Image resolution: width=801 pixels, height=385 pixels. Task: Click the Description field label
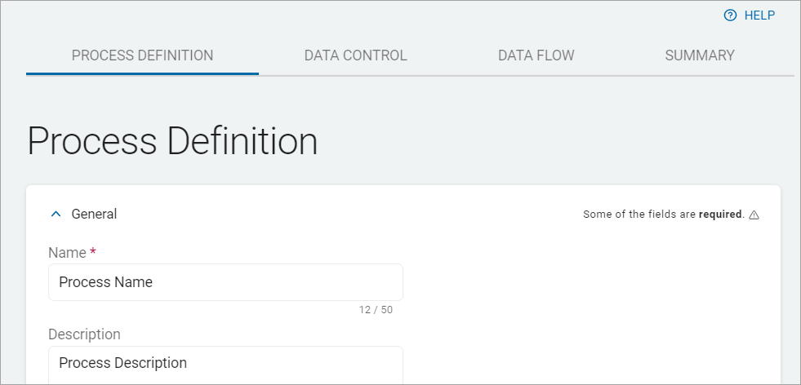84,334
